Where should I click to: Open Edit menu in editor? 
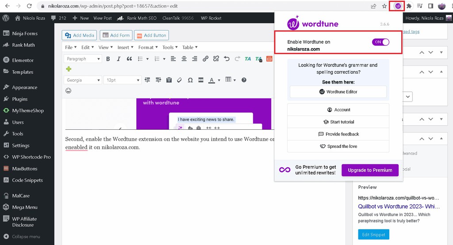click(x=88, y=47)
